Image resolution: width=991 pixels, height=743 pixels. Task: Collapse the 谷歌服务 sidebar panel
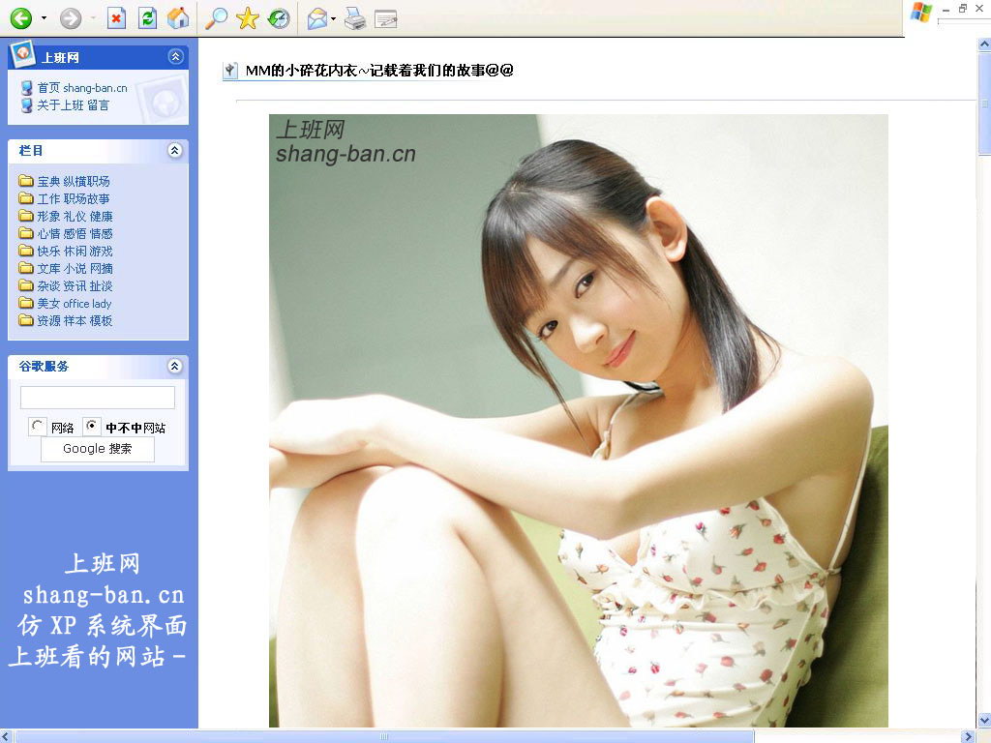(x=175, y=366)
